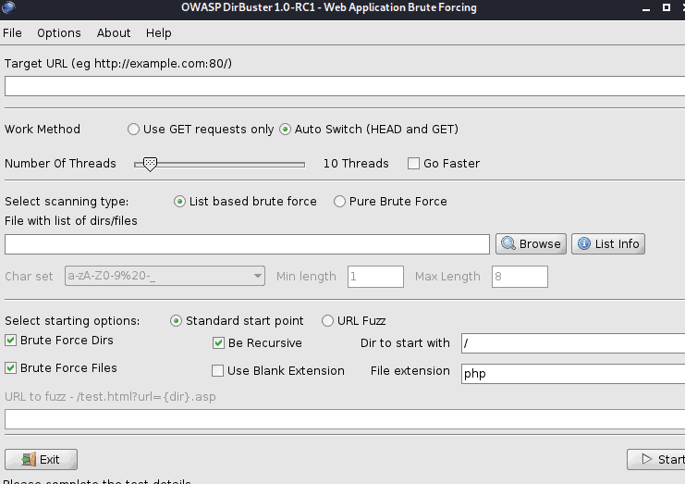Click the dirs/files list path field

tap(247, 244)
